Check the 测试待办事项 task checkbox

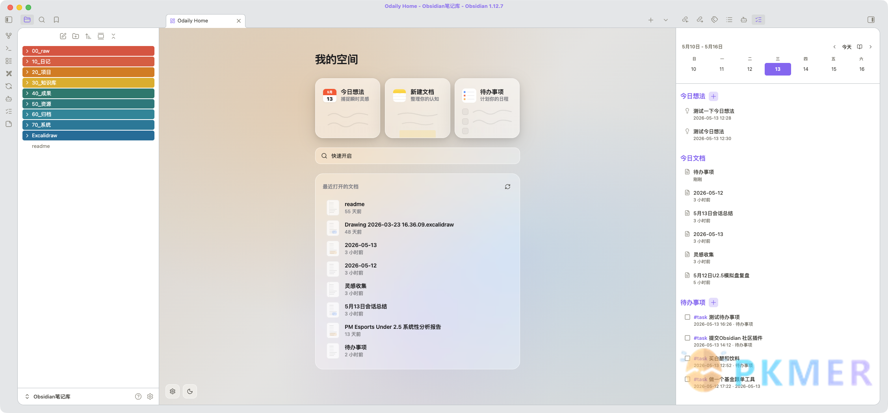coord(687,317)
